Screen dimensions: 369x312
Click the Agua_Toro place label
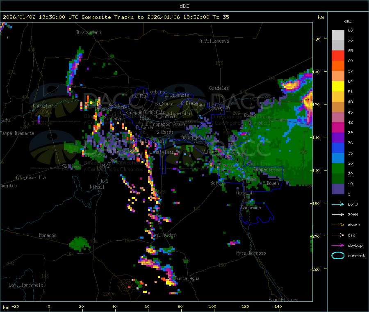[x=44, y=106]
